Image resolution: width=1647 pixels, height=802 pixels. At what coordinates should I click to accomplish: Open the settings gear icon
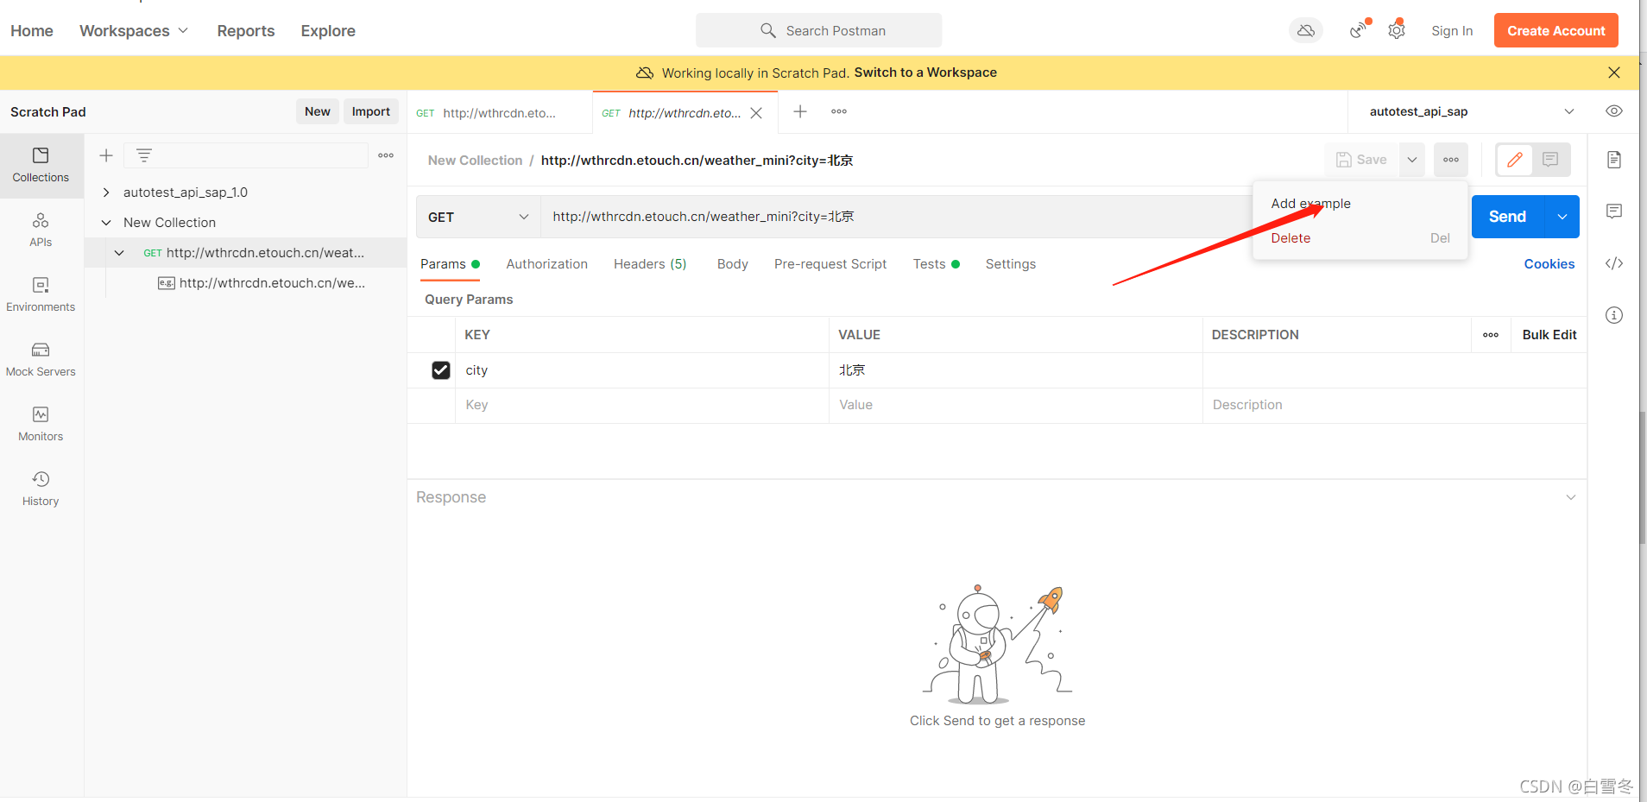(1397, 30)
